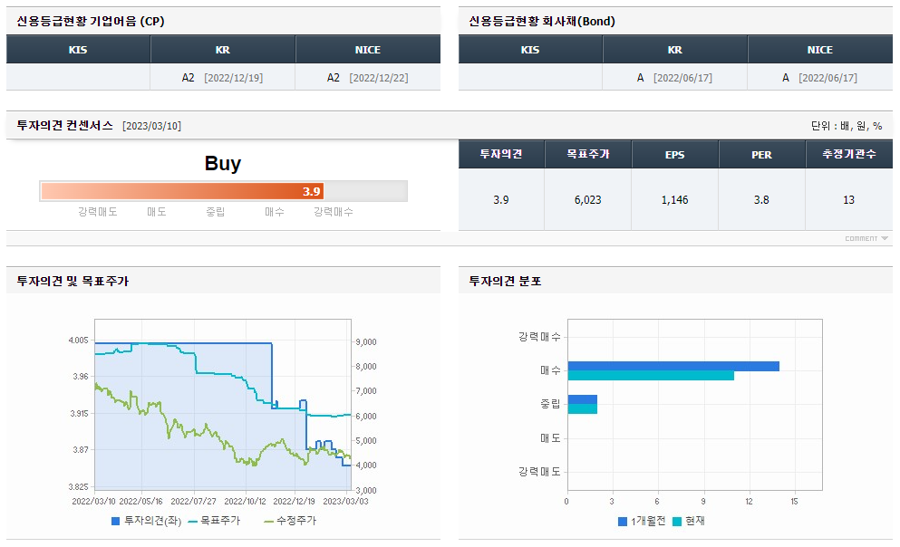The width and height of the screenshot is (900, 547).
Task: Click the KIS header in Bond table
Action: tap(530, 49)
